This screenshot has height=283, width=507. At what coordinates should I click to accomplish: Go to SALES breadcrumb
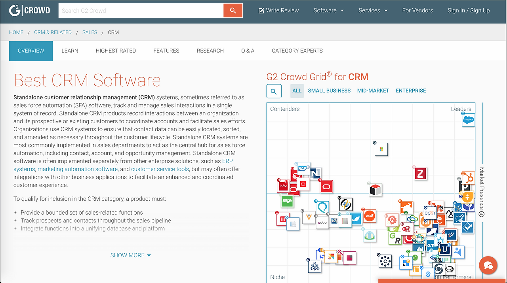coord(90,32)
